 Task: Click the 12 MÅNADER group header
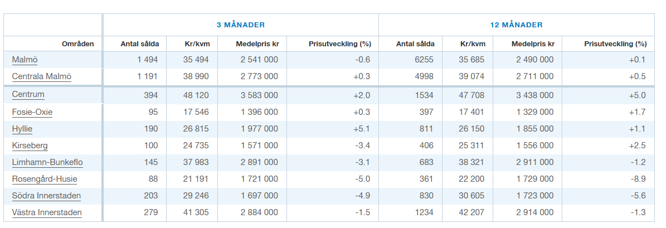click(516, 25)
